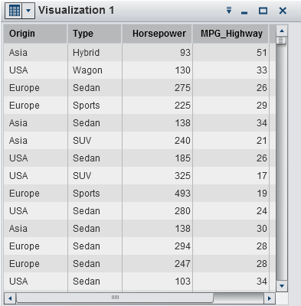The width and height of the screenshot is (301, 306).
Task: Click the horizontal scrollbar left arrow
Action: 10,298
